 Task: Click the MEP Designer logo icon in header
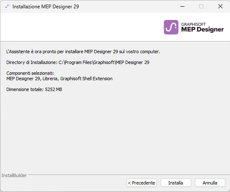(x=171, y=27)
